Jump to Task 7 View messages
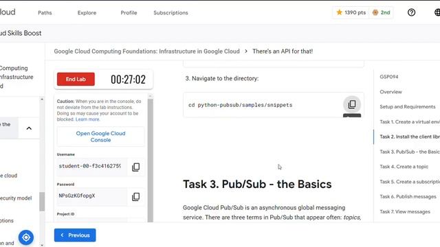The width and height of the screenshot is (440, 247). [405, 212]
